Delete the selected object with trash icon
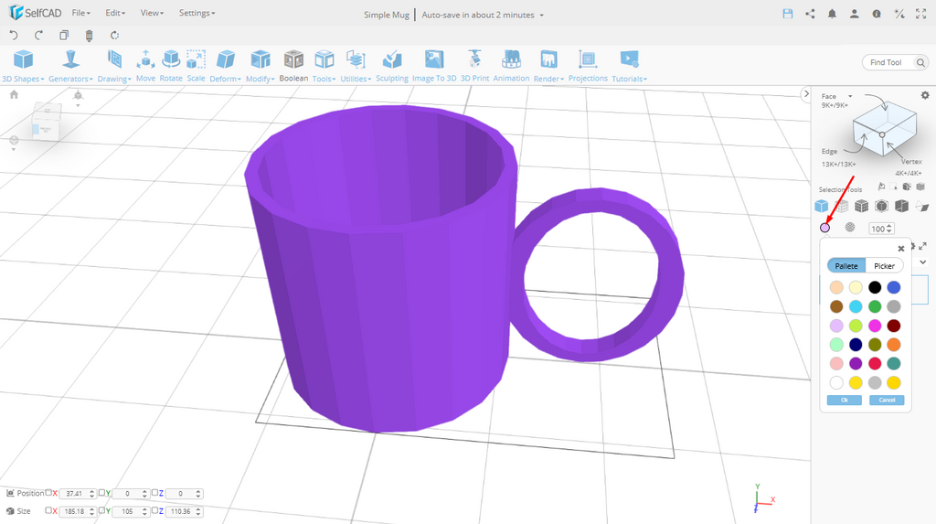 (89, 36)
